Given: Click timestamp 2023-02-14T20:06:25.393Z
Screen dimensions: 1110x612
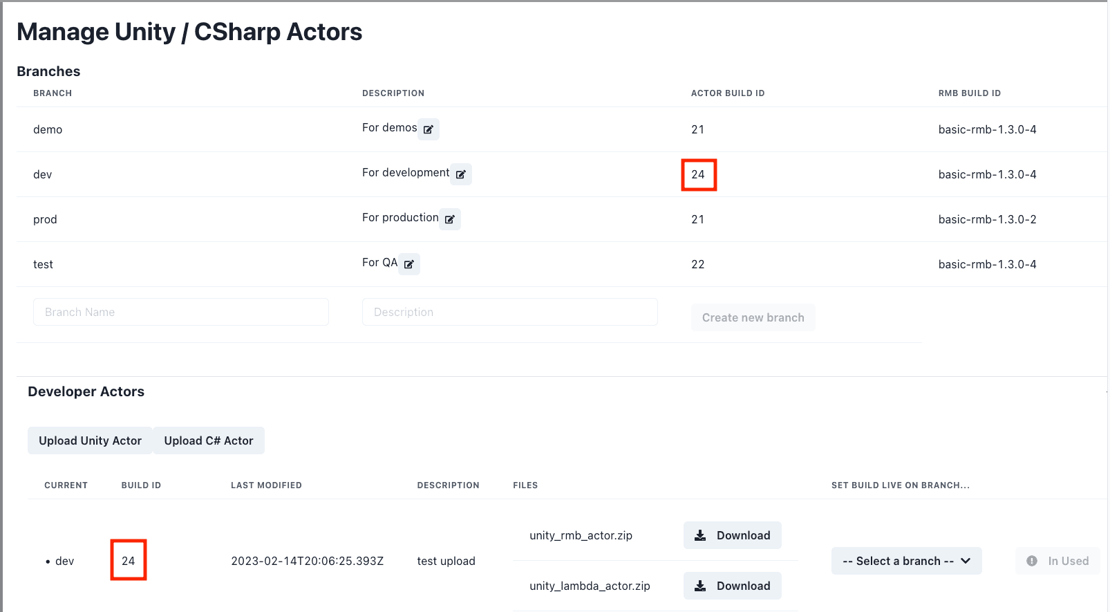Looking at the screenshot, I should 308,561.
